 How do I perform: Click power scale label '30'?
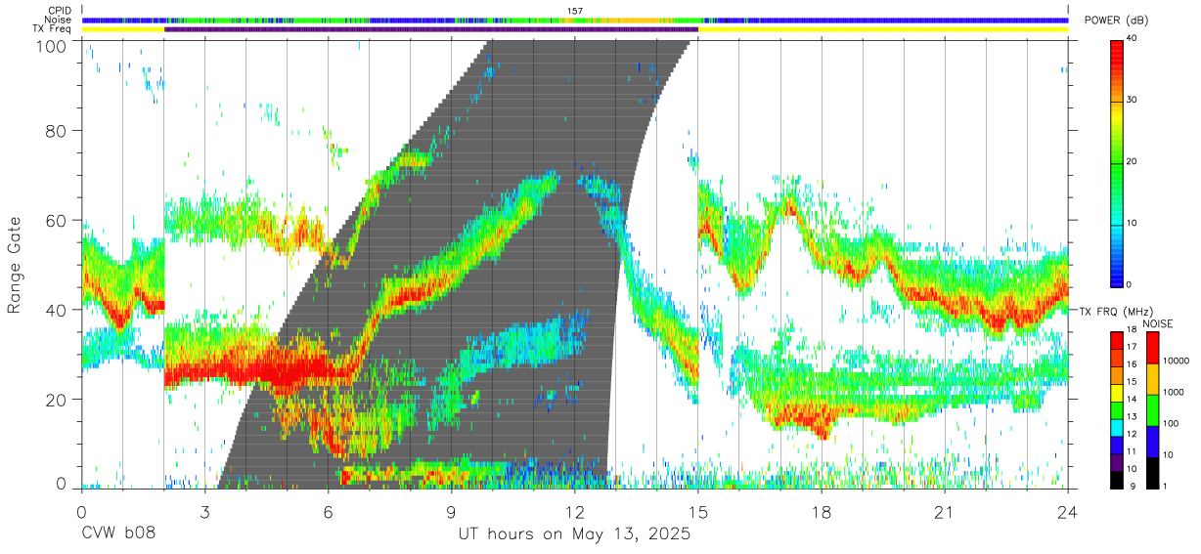[x=1132, y=100]
